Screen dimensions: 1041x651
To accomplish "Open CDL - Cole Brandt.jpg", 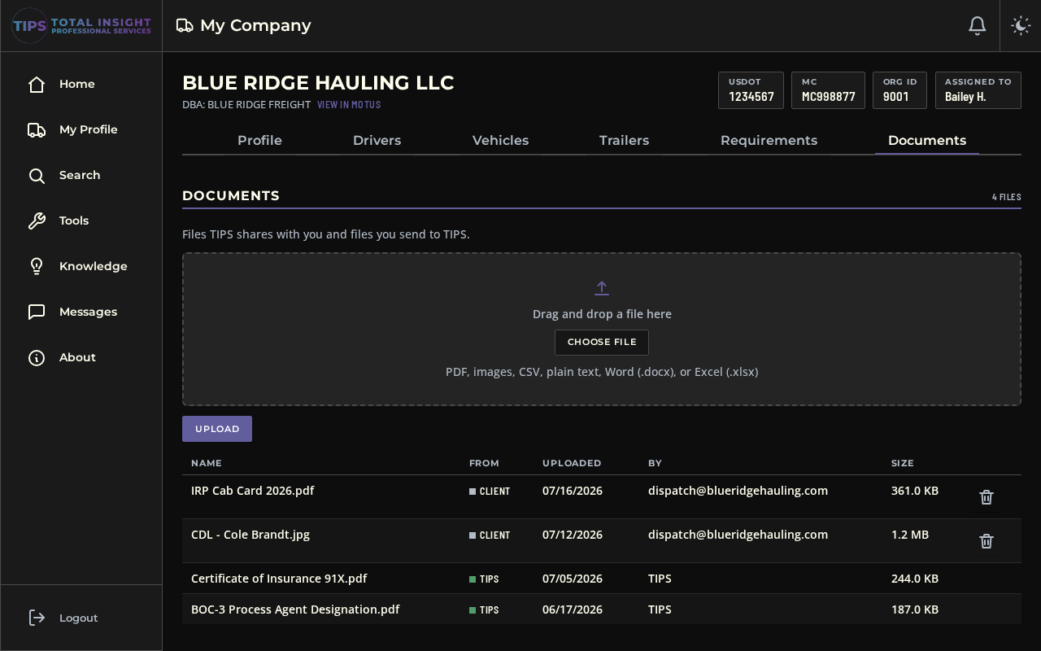I will pos(250,535).
